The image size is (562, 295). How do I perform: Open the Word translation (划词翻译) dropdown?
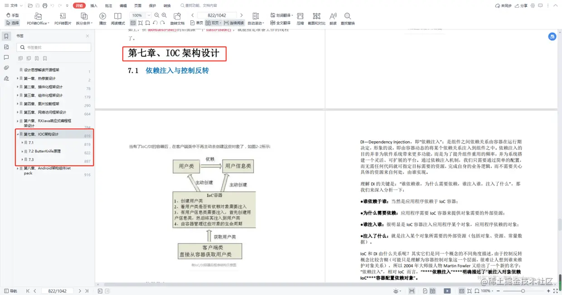281,15
